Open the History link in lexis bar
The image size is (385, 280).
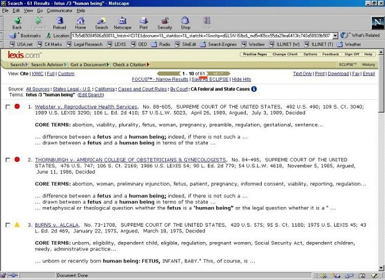coord(368,65)
